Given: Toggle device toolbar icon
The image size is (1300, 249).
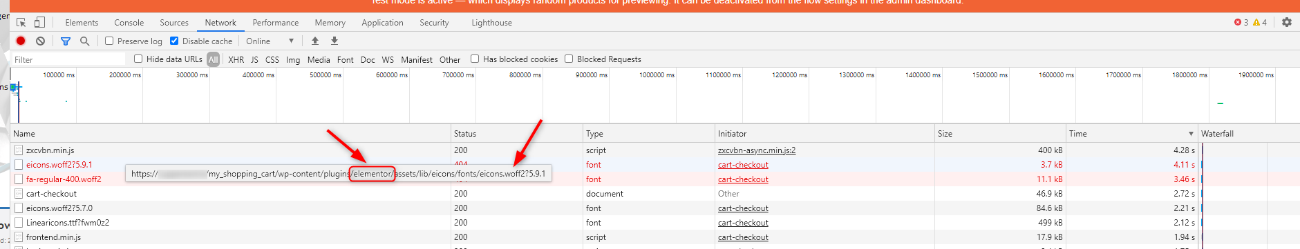Looking at the screenshot, I should (39, 23).
